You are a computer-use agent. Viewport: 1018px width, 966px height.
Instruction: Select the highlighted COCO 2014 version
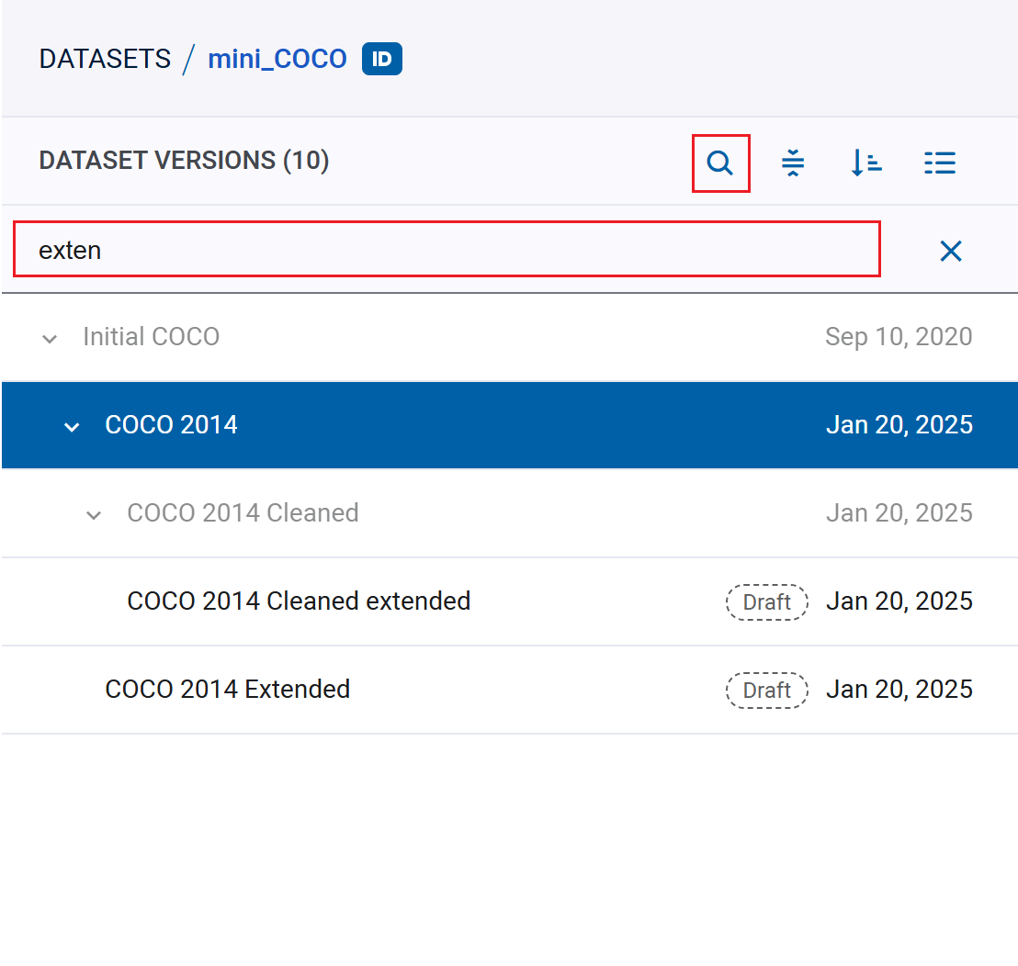171,425
